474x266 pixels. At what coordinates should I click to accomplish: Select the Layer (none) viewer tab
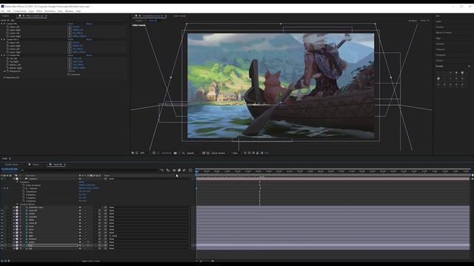[179, 16]
